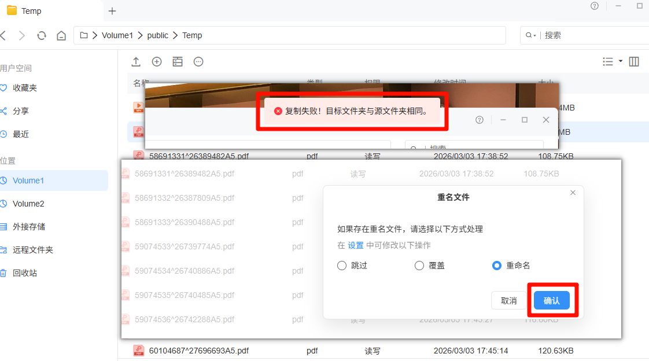649x361 pixels.
Task: Click the folder root icon in breadcrumb
Action: pos(84,36)
